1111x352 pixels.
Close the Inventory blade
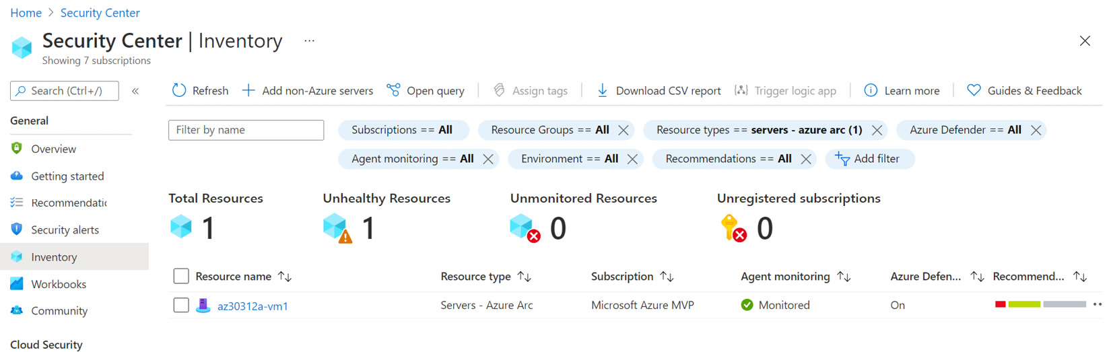point(1085,41)
